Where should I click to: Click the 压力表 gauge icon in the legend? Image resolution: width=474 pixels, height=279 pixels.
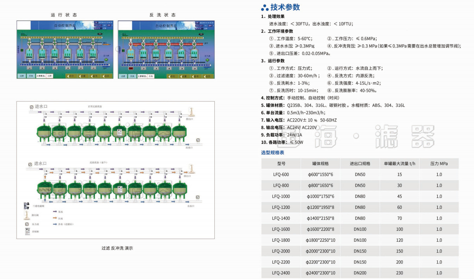pos(26,224)
